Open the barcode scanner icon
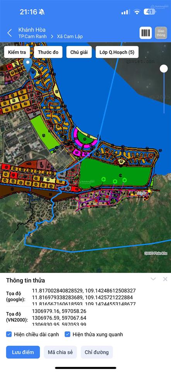171x372 pixels. 145,33
